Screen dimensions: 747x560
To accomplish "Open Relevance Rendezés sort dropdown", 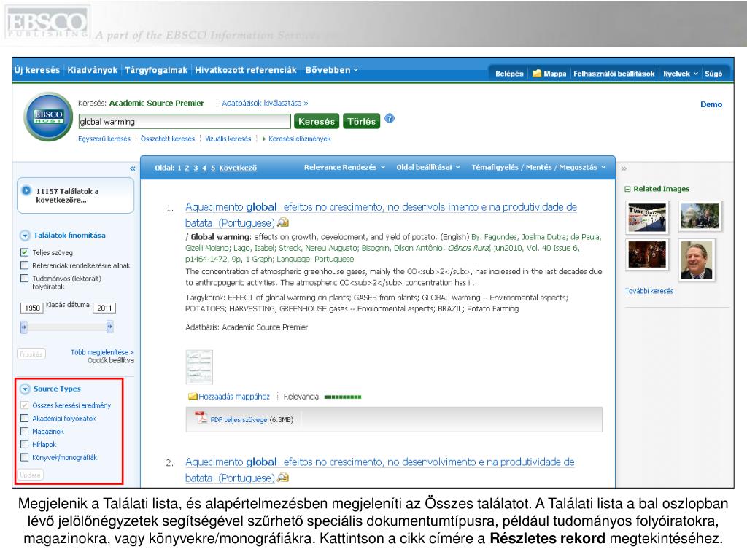I will (344, 167).
